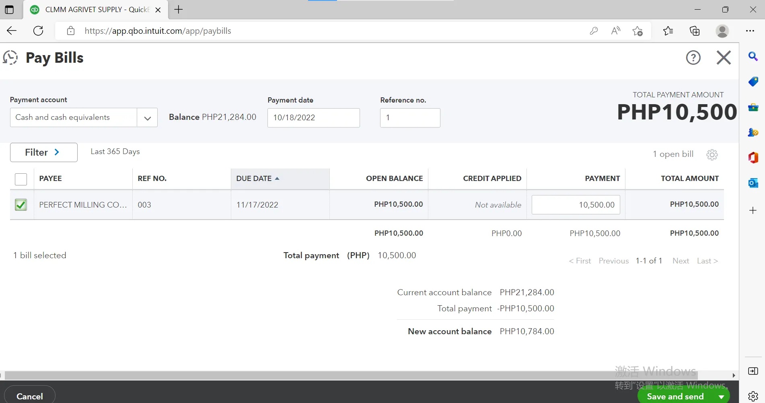
Task: Sort by the TOTAL AMOUNT column header
Action: (x=690, y=179)
